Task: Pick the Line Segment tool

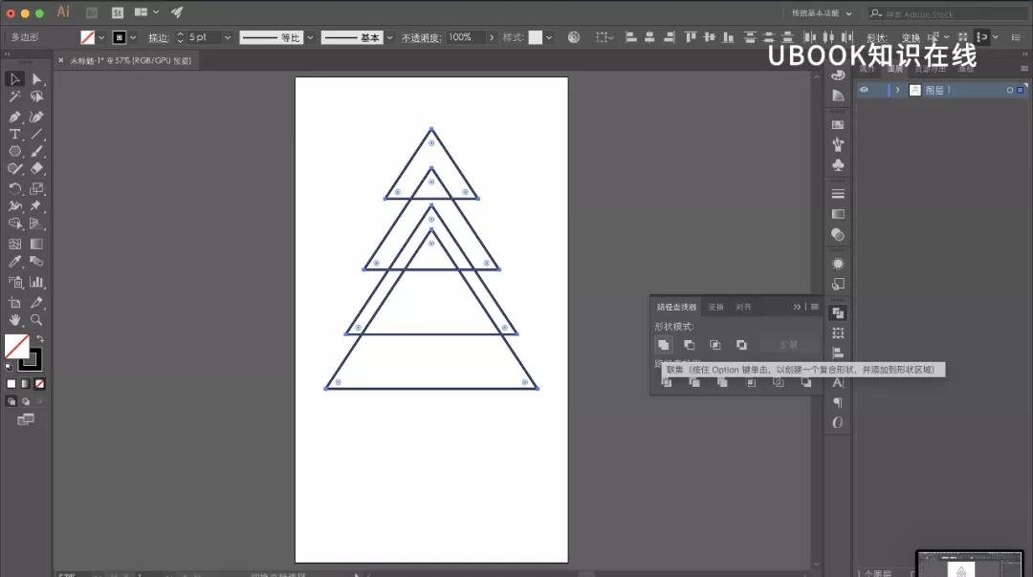Action: point(37,134)
